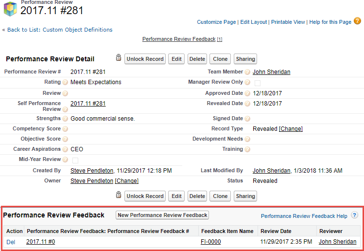Open the Printable View link
364x251 pixels.
click(x=288, y=22)
